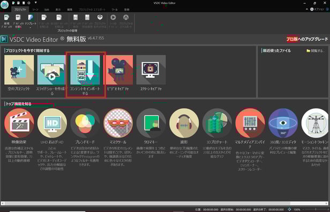The width and height of the screenshot is (330, 212).
Task: Click the scrollbar left arrow
Action: pos(3,203)
